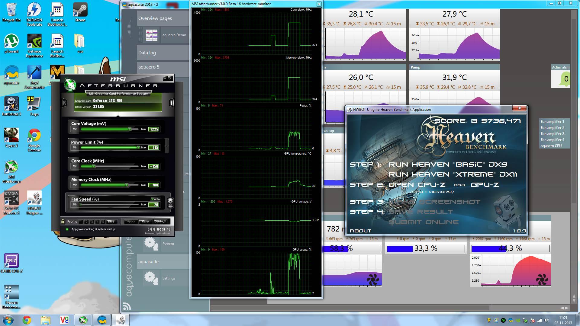Select the cru folder on desktop
This screenshot has height=326, width=580.
pyautogui.click(x=80, y=44)
